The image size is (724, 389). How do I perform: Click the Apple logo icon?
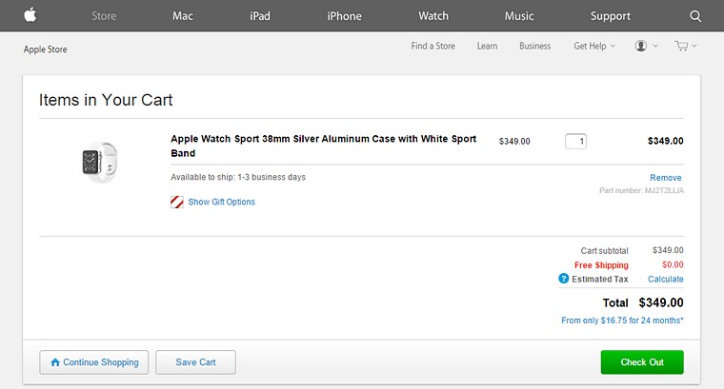pos(30,15)
